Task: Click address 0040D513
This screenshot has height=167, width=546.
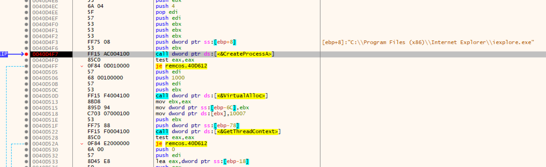Action: [x=45, y=102]
